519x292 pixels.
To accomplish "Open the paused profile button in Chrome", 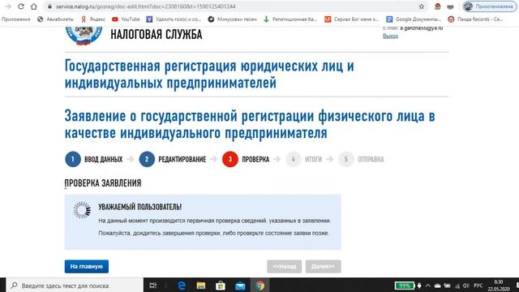I will click(x=490, y=6).
